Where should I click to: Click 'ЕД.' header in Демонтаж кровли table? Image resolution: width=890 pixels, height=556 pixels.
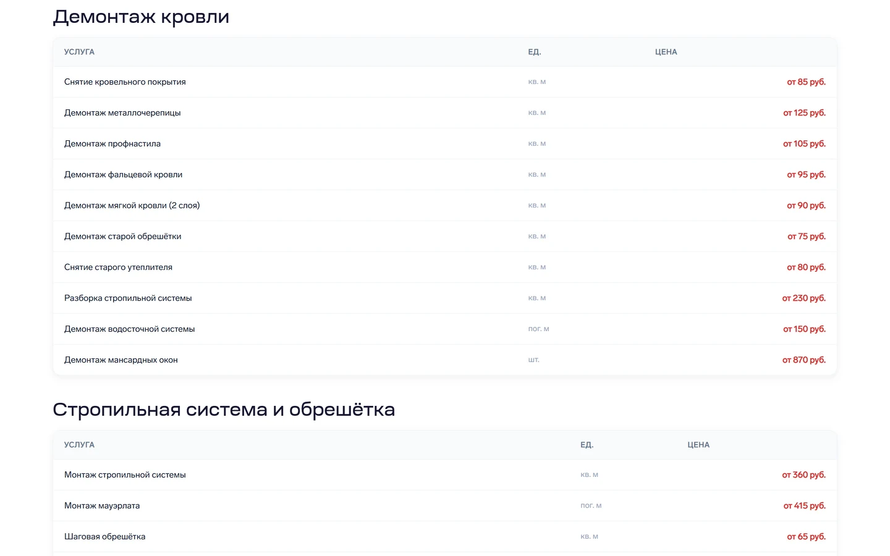[534, 52]
